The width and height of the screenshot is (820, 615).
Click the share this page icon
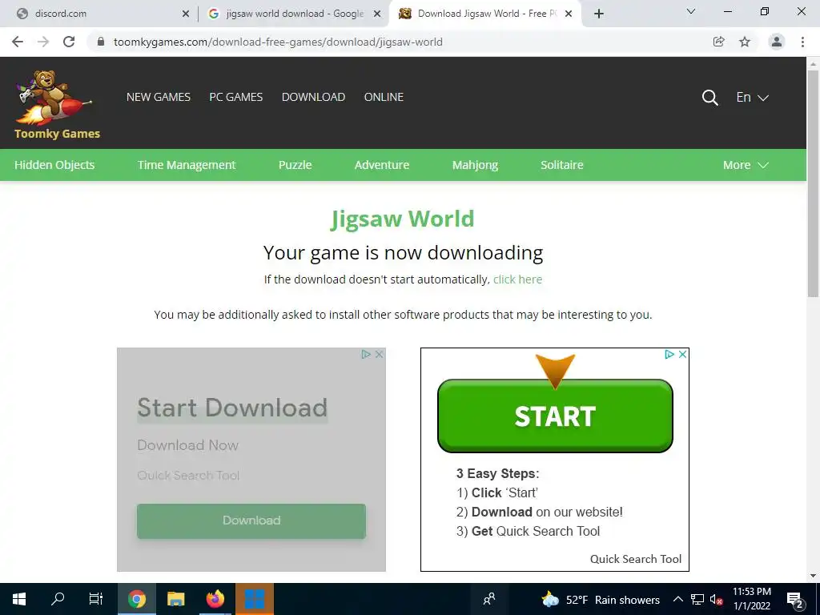[x=719, y=42]
